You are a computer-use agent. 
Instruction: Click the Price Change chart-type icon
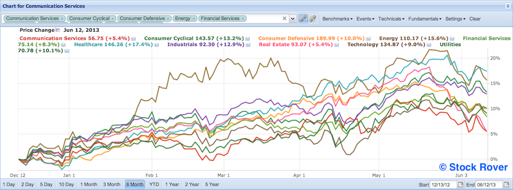click(x=58, y=30)
